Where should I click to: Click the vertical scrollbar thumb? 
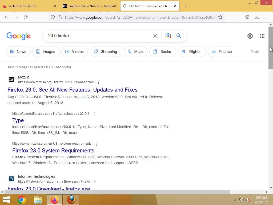tap(271, 48)
